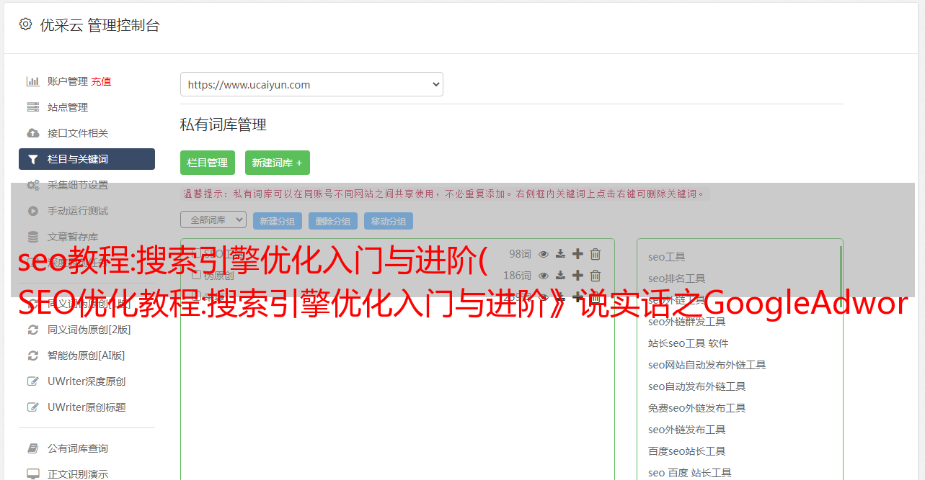Click the 新建词库 + button
The image size is (925, 480).
278,163
